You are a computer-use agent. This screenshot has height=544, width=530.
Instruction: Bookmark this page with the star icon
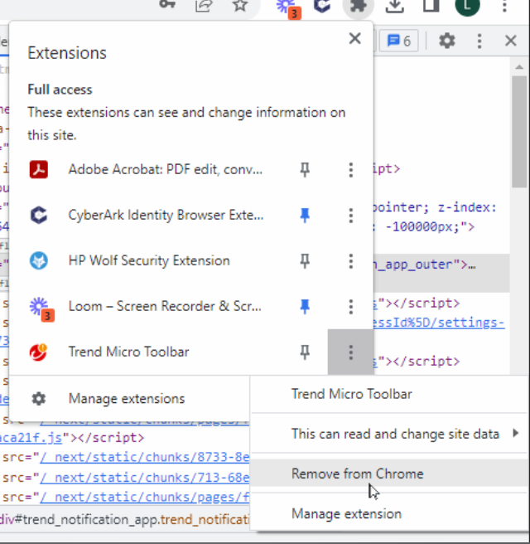coord(239,7)
